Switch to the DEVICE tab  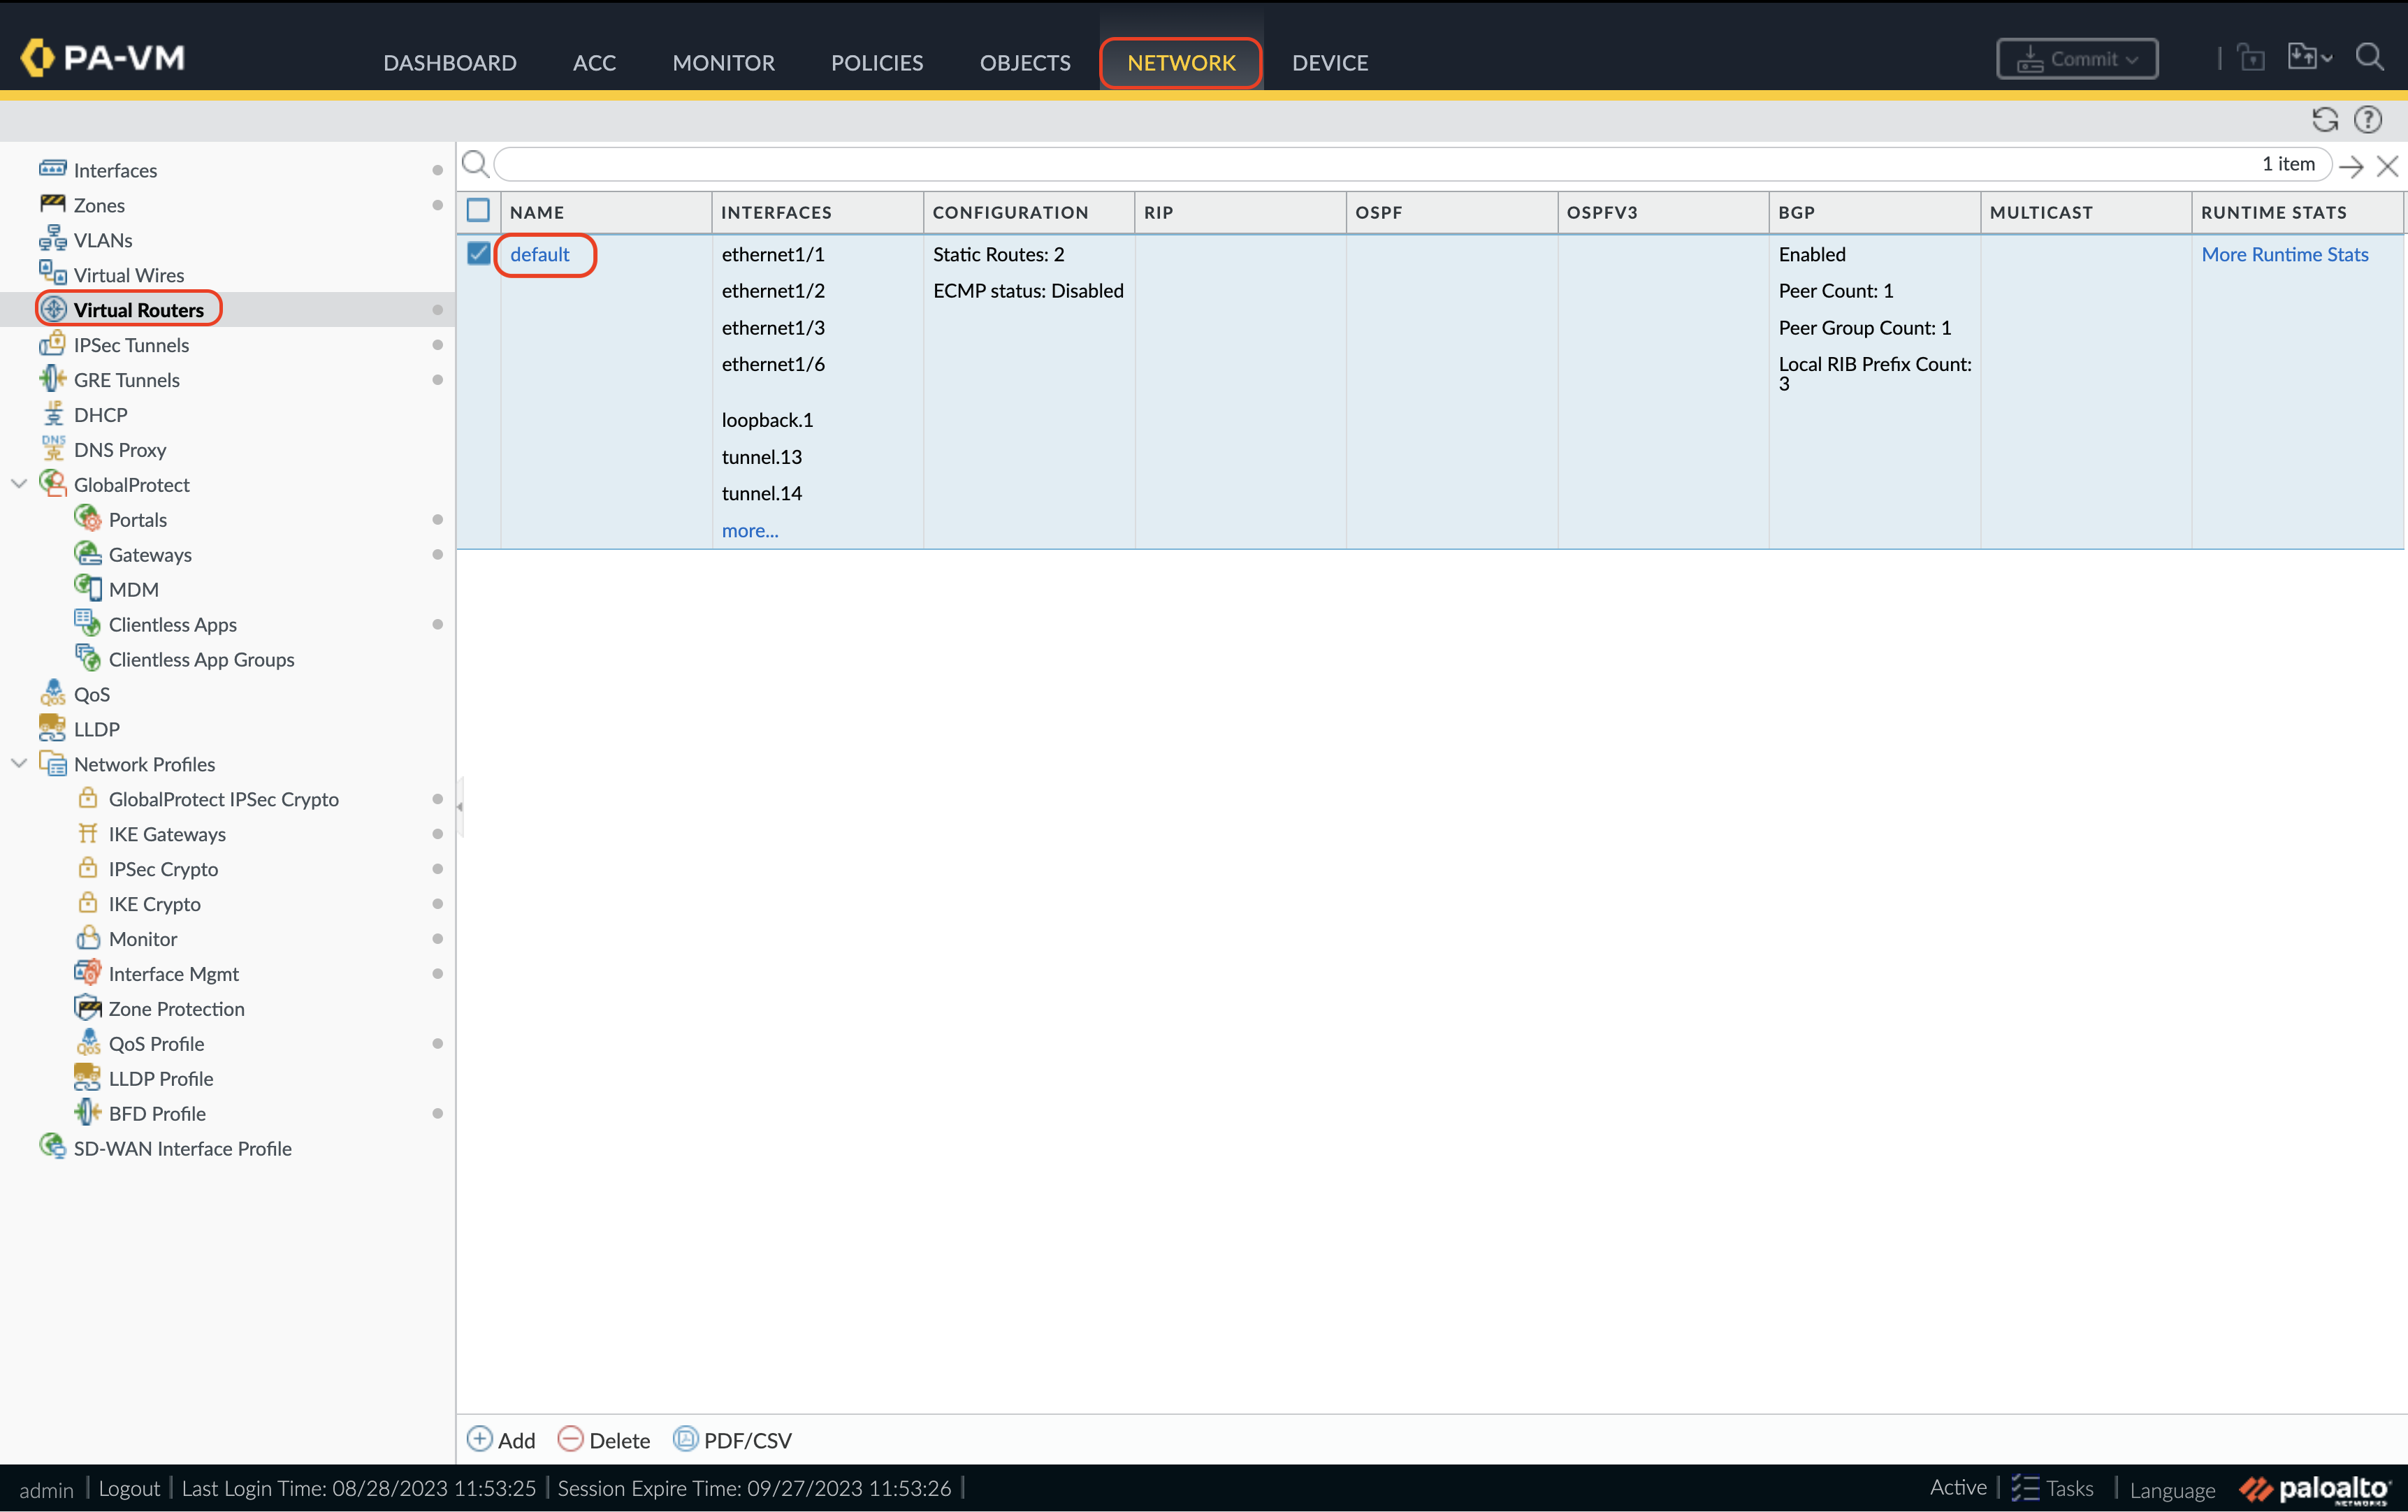point(1329,63)
